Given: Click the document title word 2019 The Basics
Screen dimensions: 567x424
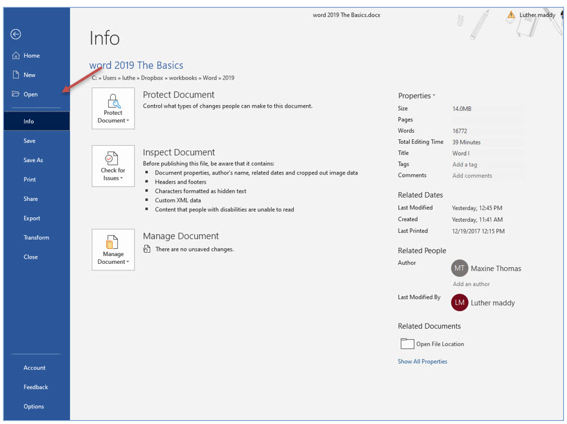Looking at the screenshot, I should [x=137, y=65].
